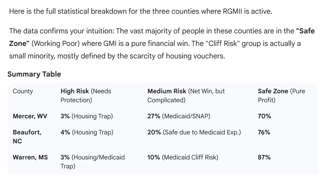Select the Mercer, WV row label
323x180 pixels.
[x=30, y=116]
